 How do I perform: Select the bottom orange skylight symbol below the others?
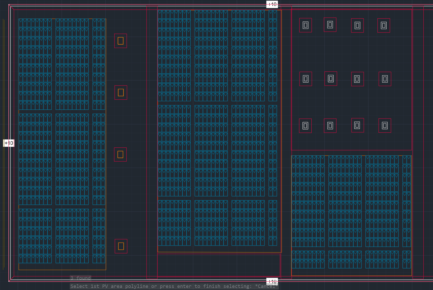(121, 246)
